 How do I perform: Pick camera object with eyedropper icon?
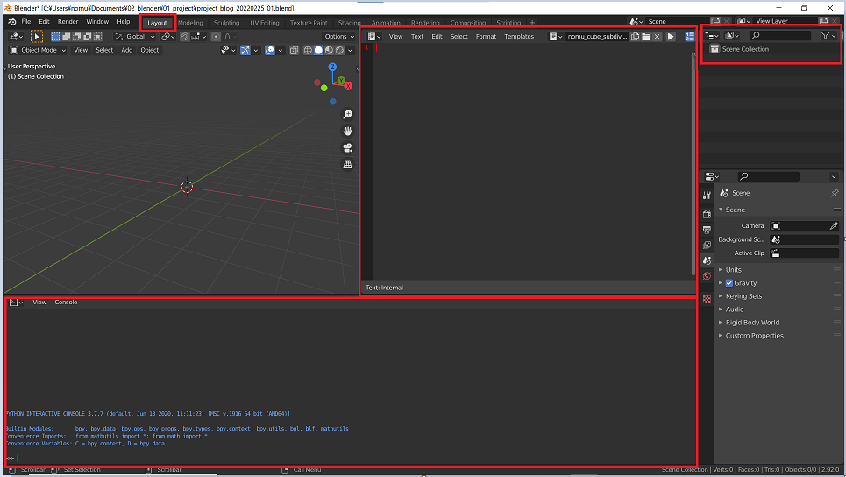click(834, 225)
